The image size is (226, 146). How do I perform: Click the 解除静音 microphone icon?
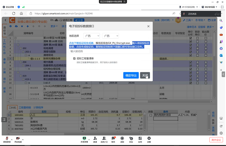coord(7,138)
